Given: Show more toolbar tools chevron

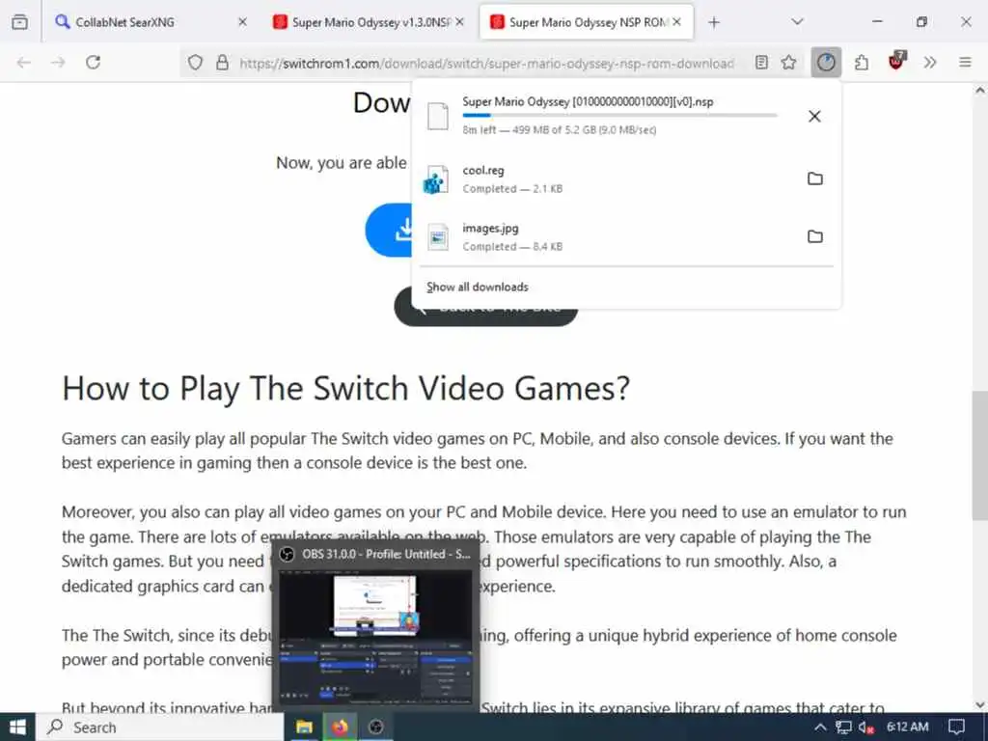Looking at the screenshot, I should tap(930, 63).
